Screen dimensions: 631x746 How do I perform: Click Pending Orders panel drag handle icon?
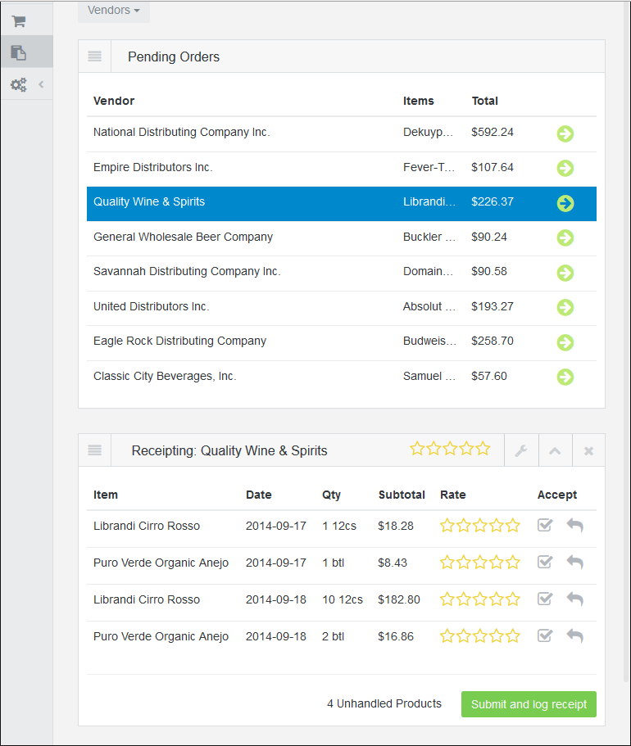pos(95,57)
